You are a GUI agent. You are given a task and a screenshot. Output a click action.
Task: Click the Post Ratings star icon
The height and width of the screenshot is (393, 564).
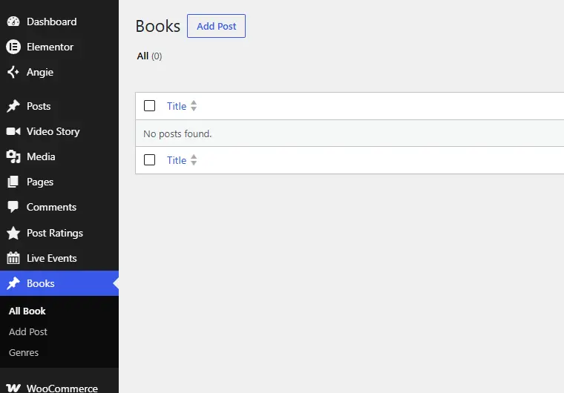pos(13,233)
